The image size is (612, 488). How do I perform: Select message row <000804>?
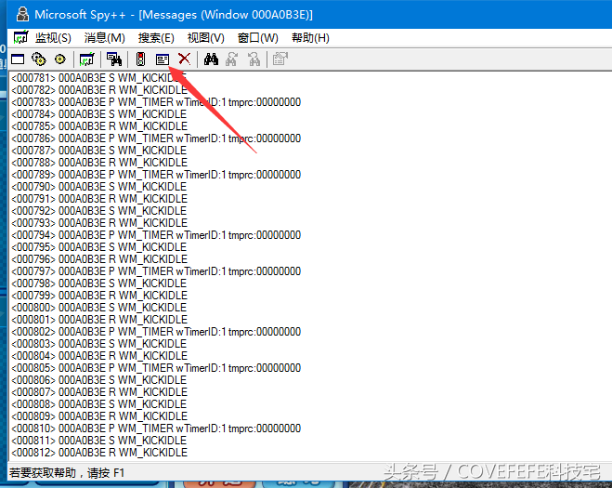(x=99, y=356)
